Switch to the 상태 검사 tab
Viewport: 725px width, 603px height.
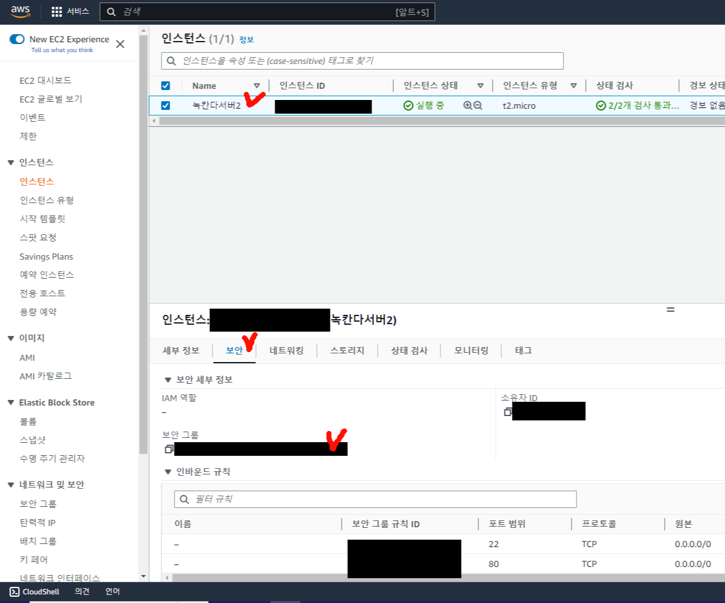(x=409, y=351)
